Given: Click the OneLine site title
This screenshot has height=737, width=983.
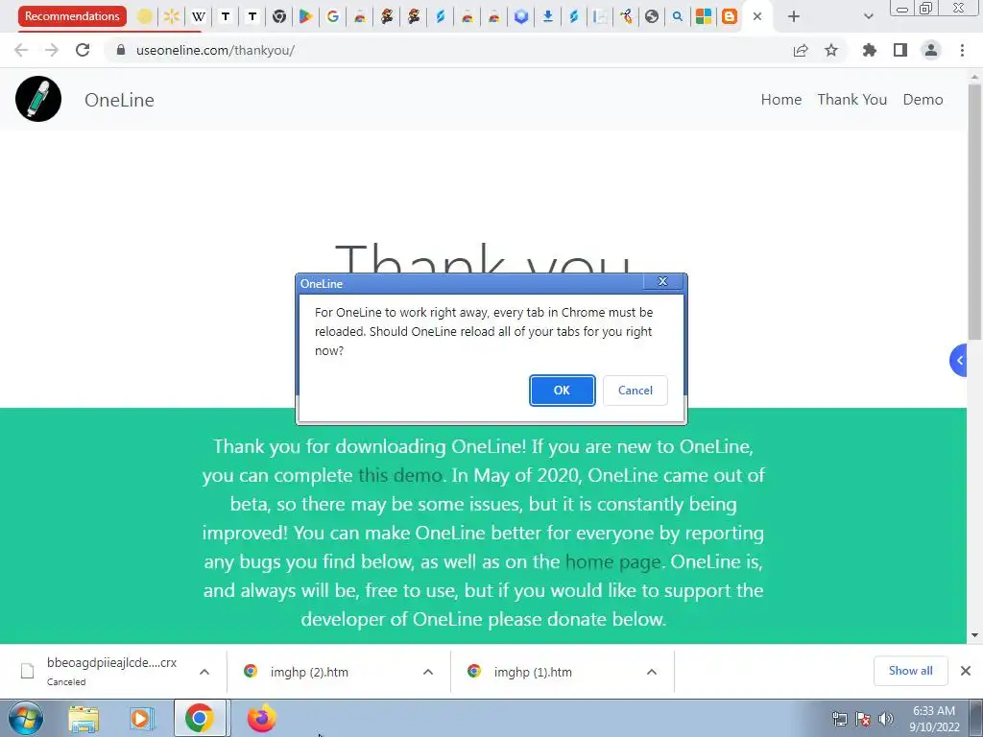Looking at the screenshot, I should tap(119, 100).
